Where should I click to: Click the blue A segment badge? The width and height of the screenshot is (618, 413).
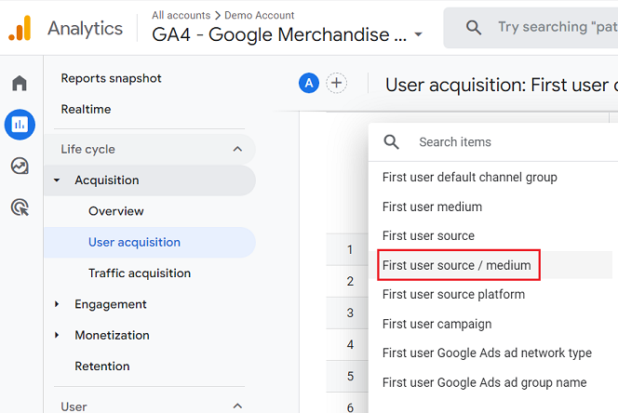coord(309,83)
